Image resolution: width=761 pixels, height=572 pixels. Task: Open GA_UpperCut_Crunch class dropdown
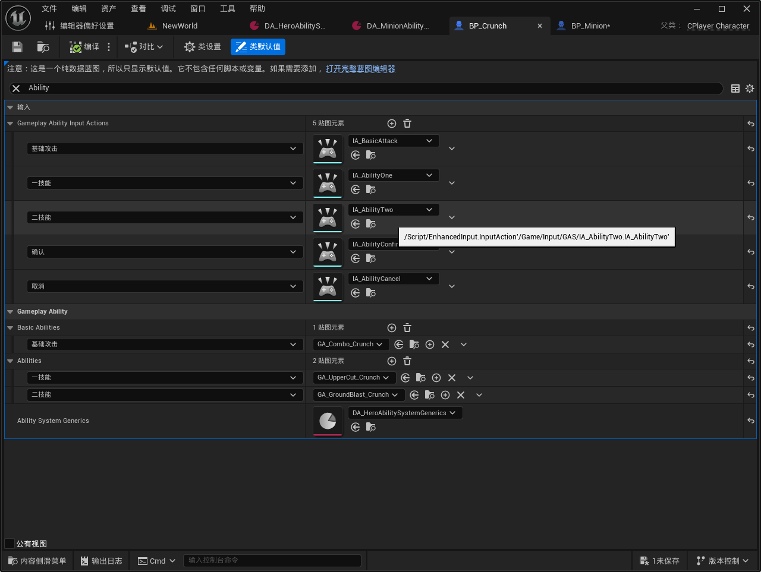point(354,378)
